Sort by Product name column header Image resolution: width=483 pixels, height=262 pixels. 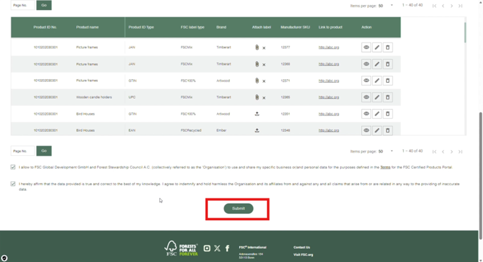[x=87, y=27]
